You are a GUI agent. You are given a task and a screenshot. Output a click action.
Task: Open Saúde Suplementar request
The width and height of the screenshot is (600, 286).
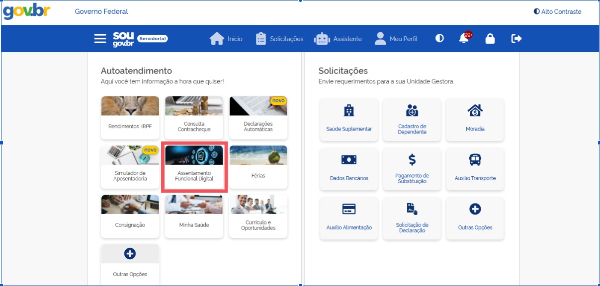pyautogui.click(x=349, y=119)
